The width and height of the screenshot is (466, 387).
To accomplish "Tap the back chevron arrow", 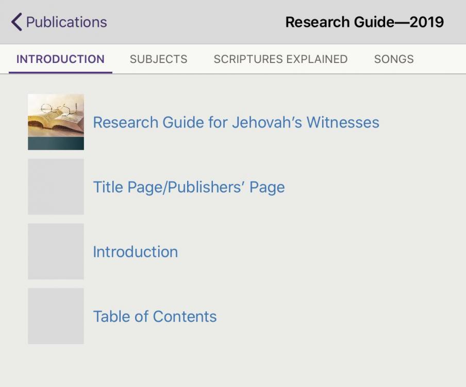I will [x=16, y=22].
